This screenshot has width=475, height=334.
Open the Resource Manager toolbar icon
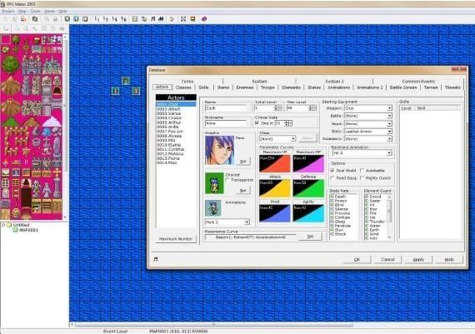pos(144,19)
